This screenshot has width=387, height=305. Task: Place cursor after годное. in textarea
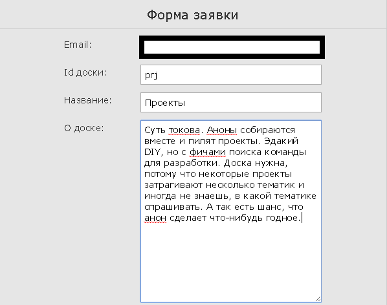pos(302,218)
